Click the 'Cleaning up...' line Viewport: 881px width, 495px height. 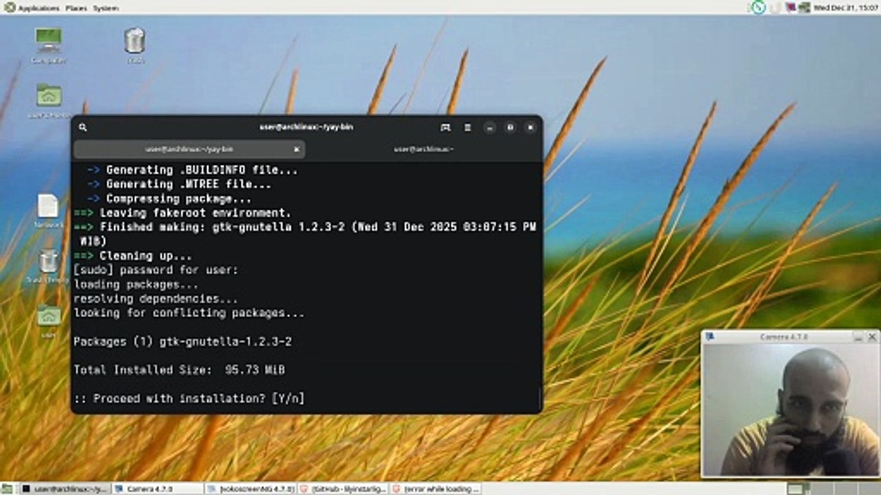pyautogui.click(x=133, y=256)
